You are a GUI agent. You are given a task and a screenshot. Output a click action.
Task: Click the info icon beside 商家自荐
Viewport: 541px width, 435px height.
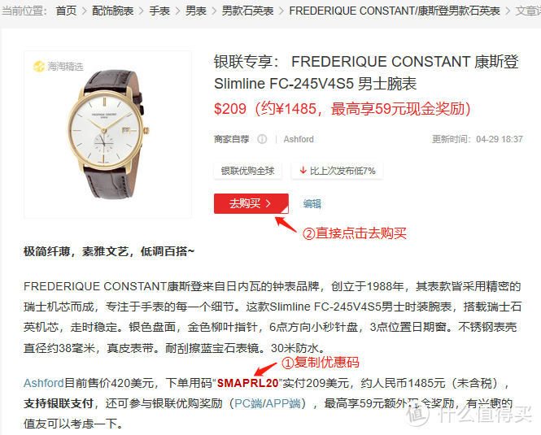tap(262, 139)
